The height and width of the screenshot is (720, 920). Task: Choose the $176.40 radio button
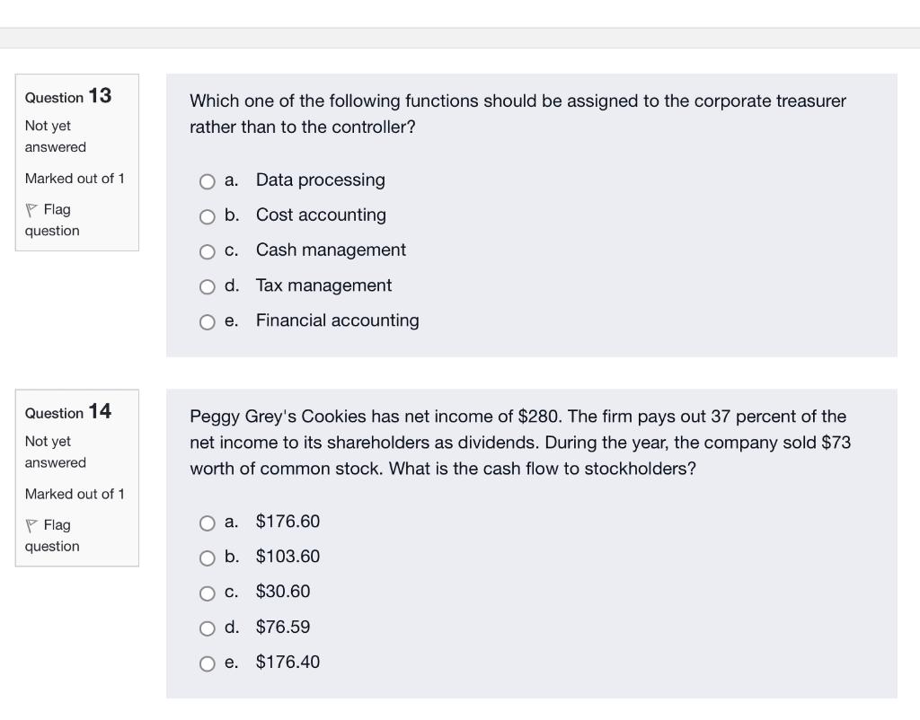tap(208, 663)
